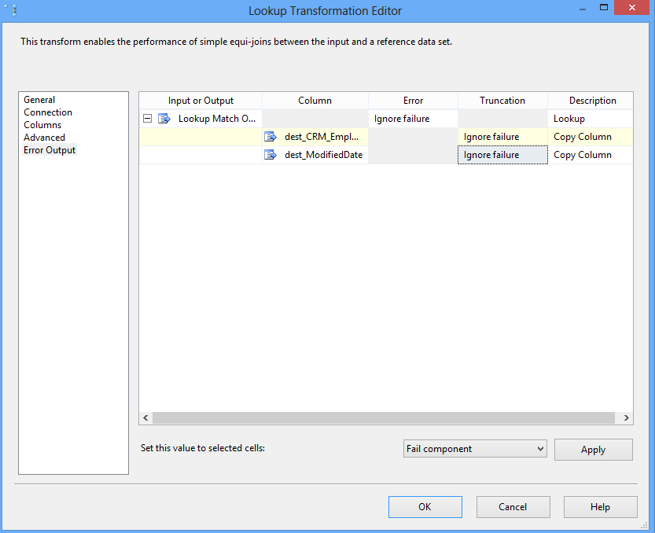Open the Fail component dropdown
Viewport: 655px width, 533px height.
pos(475,449)
